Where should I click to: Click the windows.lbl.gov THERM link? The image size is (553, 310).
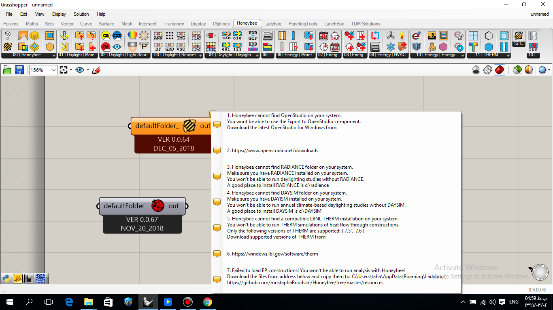pos(275,254)
